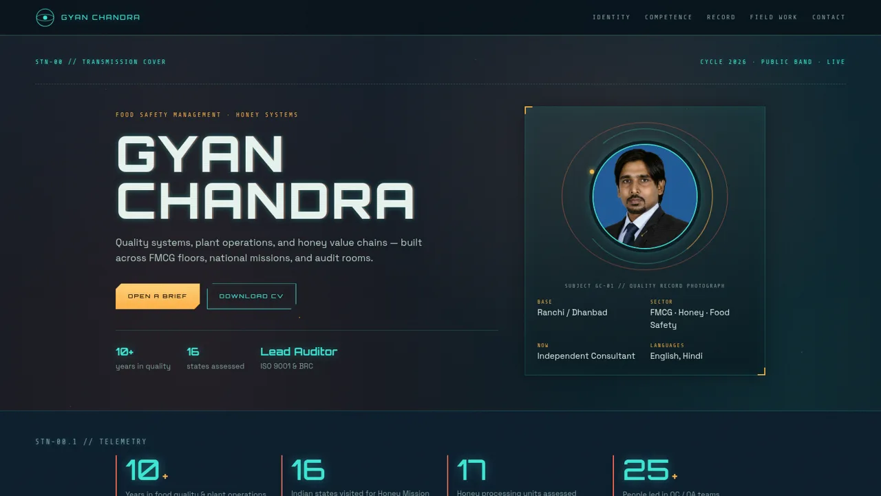Click the circular eye logo icon
This screenshot has width=881, height=496.
pos(45,17)
